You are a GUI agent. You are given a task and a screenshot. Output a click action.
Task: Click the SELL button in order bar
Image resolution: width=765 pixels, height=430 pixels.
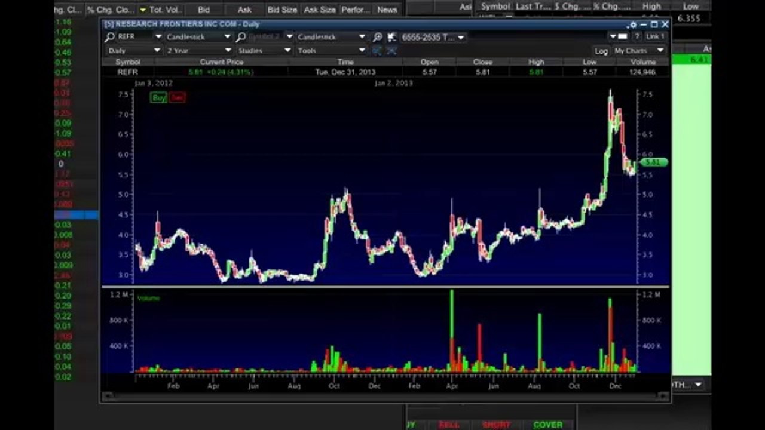[449, 425]
